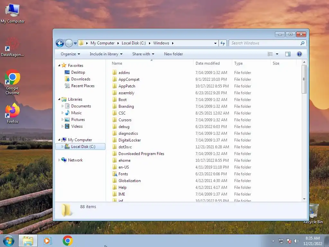Select the Globalization folder
The height and width of the screenshot is (247, 329).
129,181
